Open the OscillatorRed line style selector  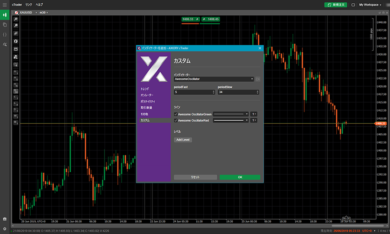click(x=231, y=120)
